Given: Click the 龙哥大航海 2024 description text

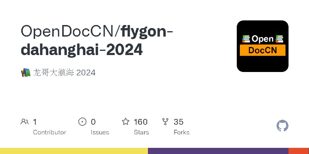Looking at the screenshot, I should (x=65, y=72).
